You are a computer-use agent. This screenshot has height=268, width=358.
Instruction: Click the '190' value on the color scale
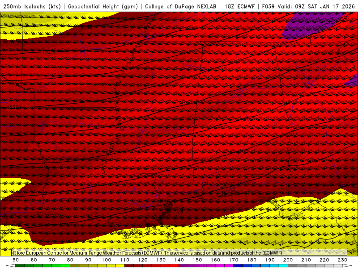[x=270, y=260]
